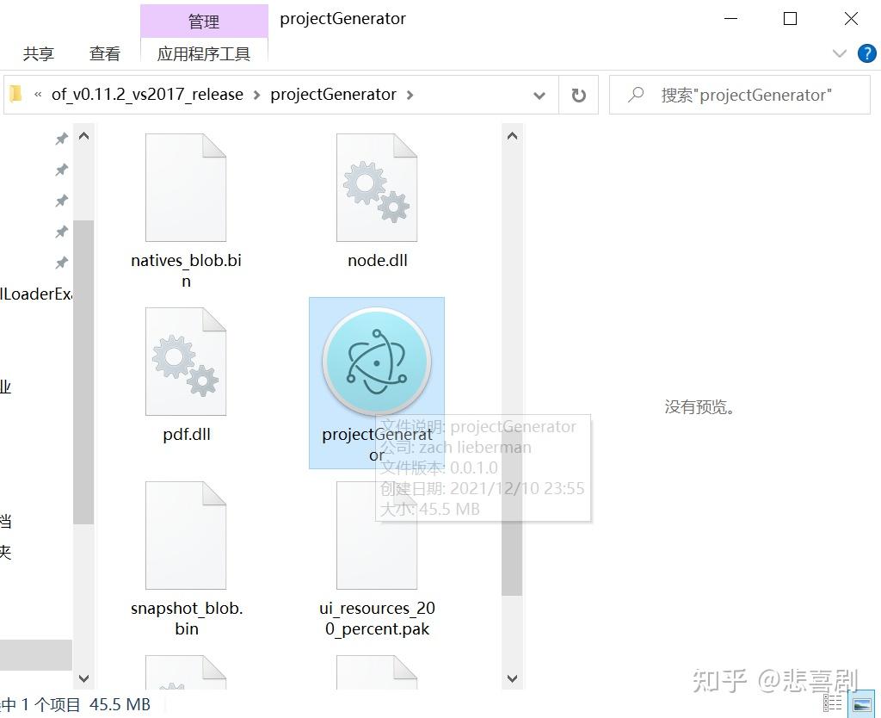
Task: Click the folder icon in the address bar
Action: click(x=15, y=95)
